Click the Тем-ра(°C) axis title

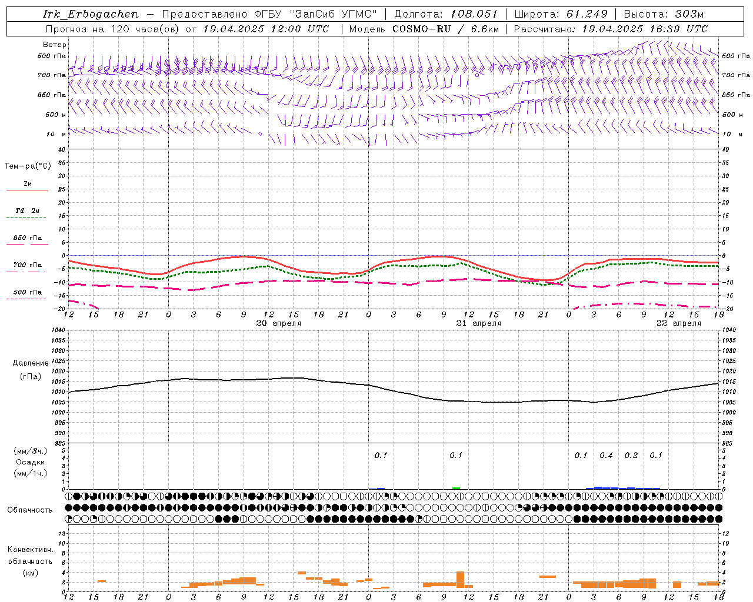point(28,166)
